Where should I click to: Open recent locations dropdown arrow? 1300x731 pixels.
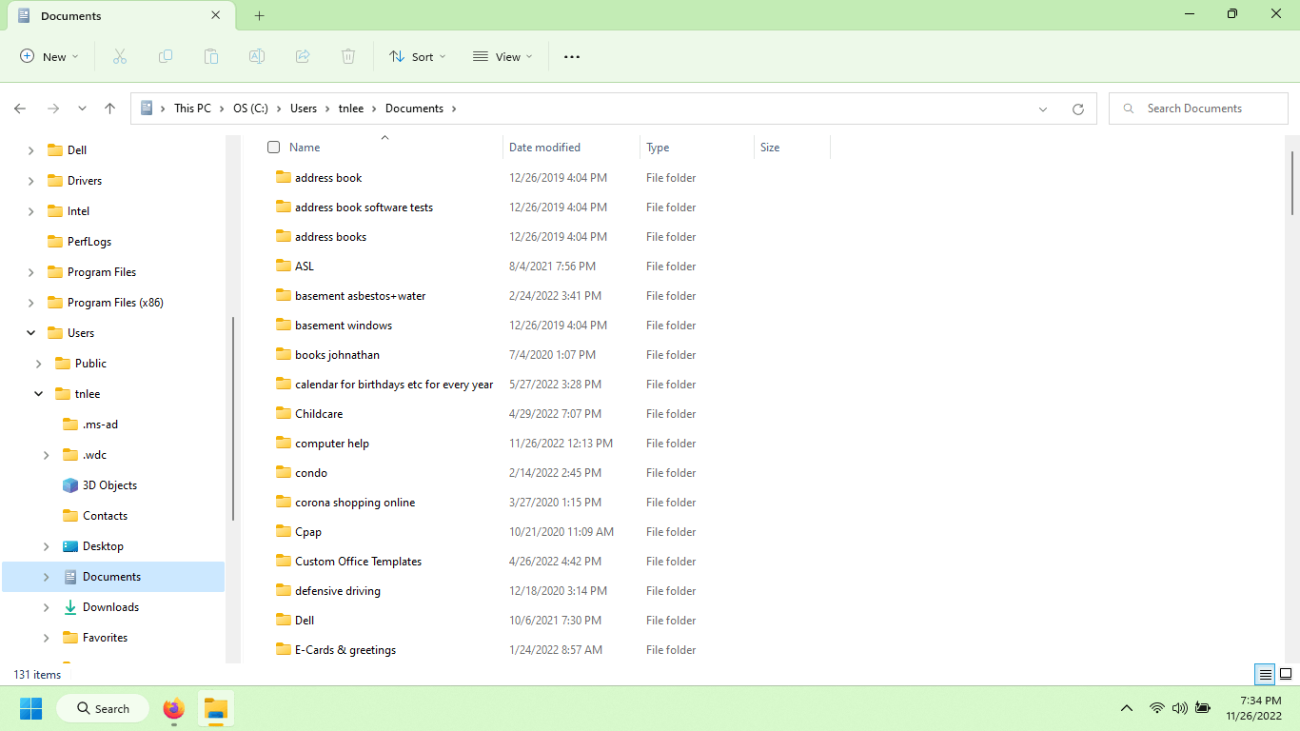(82, 109)
